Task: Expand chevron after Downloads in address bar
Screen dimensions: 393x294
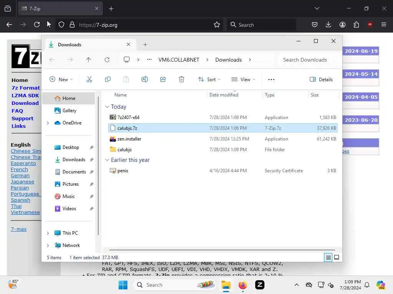Action: [x=249, y=60]
